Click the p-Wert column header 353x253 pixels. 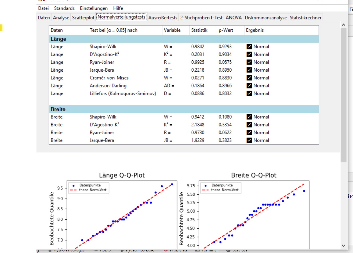[x=231, y=30]
